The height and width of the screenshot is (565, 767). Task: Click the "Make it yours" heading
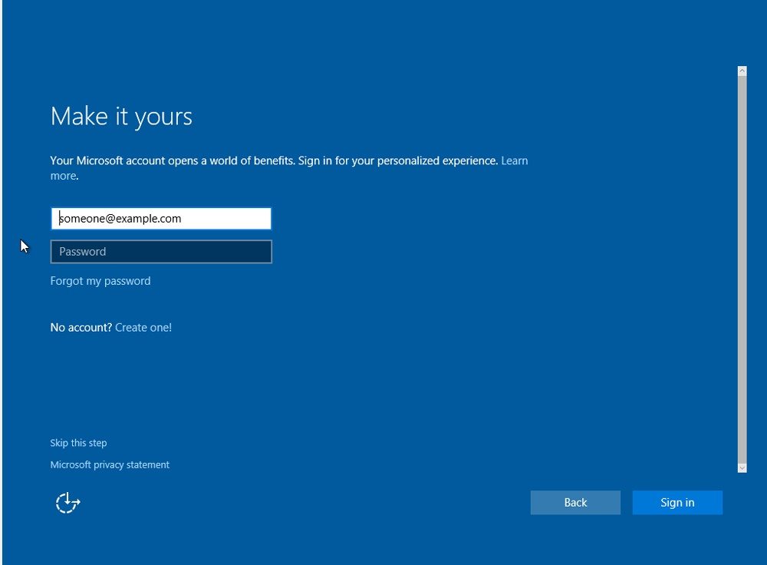pyautogui.click(x=121, y=117)
